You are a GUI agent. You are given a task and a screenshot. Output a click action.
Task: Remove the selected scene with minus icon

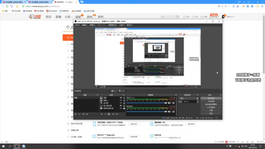(x=79, y=114)
